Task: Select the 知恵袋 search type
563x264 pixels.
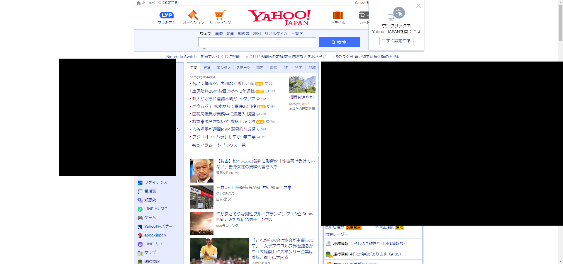Action: (x=243, y=34)
